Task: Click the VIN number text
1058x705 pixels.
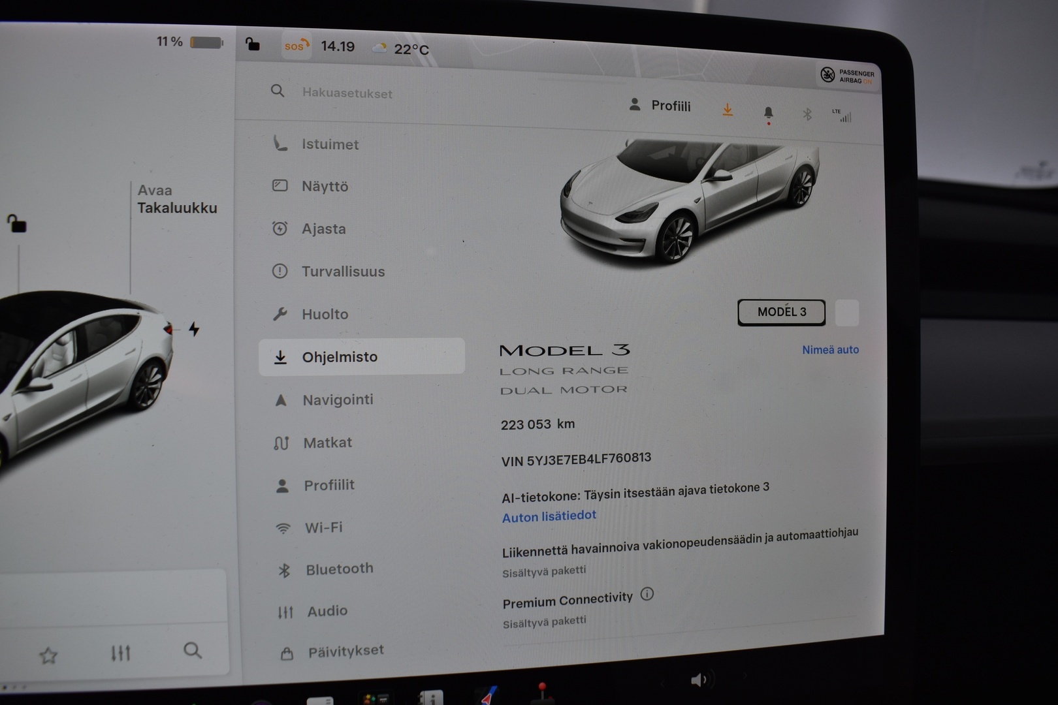Action: [576, 459]
